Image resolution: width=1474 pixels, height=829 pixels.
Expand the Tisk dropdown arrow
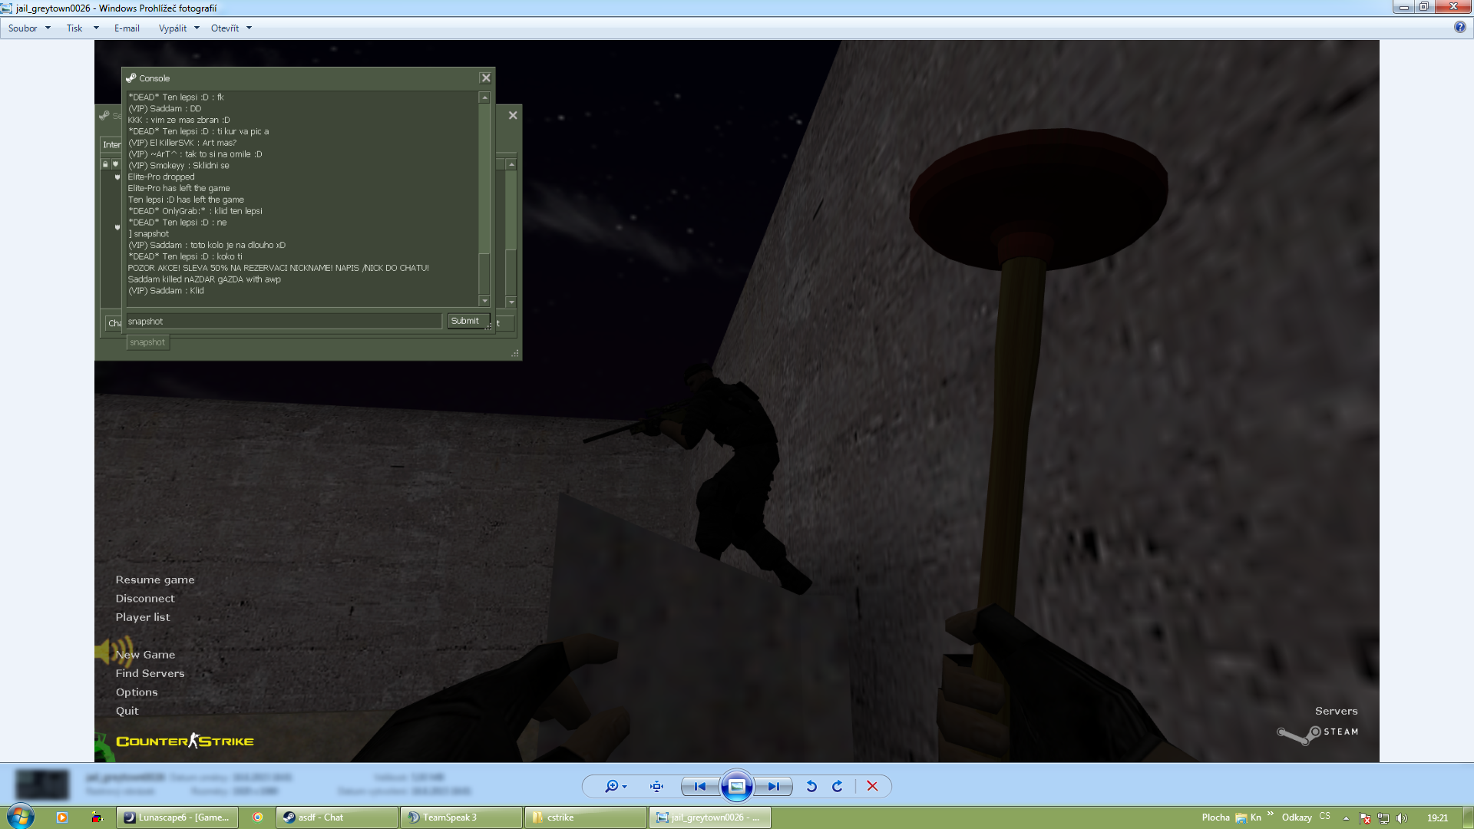coord(96,28)
